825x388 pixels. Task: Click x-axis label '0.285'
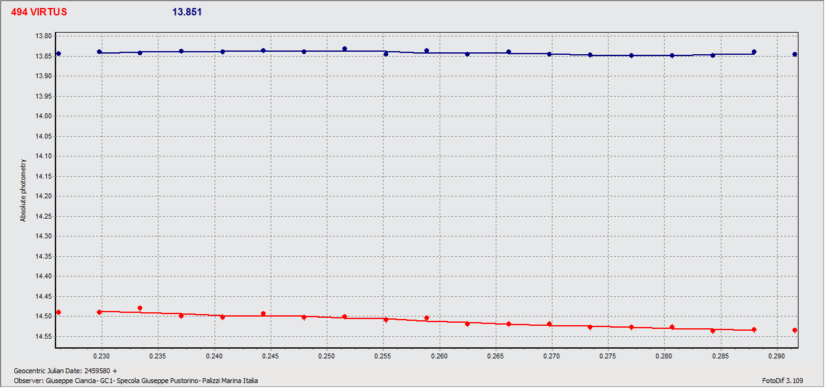click(720, 356)
